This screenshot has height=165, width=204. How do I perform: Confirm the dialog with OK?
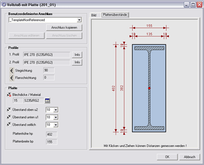click(x=167, y=157)
